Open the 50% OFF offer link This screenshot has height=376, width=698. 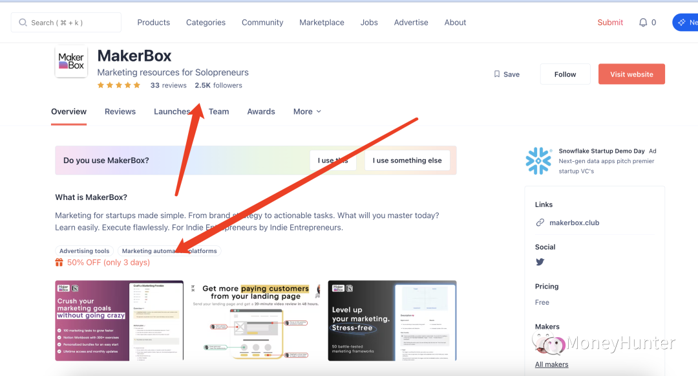point(108,262)
